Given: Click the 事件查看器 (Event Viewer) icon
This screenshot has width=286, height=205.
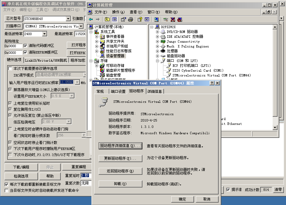Looking at the screenshot, I should (x=102, y=37).
